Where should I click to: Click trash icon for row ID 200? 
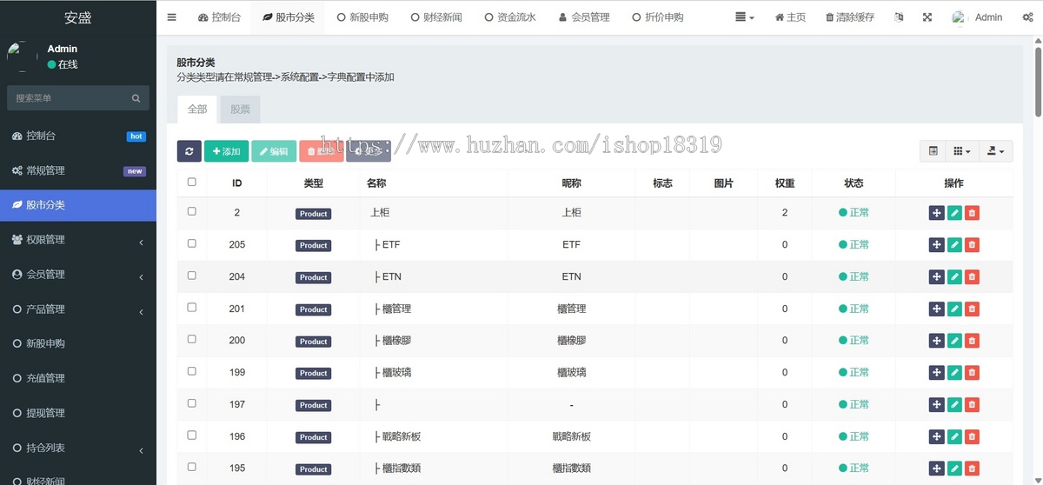[x=973, y=341]
